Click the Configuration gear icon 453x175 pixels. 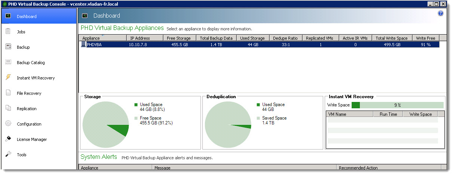click(8, 124)
